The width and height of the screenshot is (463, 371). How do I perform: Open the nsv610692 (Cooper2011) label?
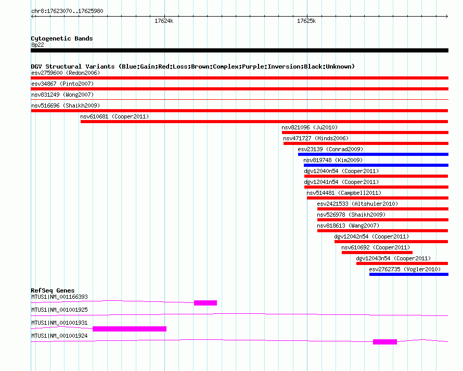(376, 247)
